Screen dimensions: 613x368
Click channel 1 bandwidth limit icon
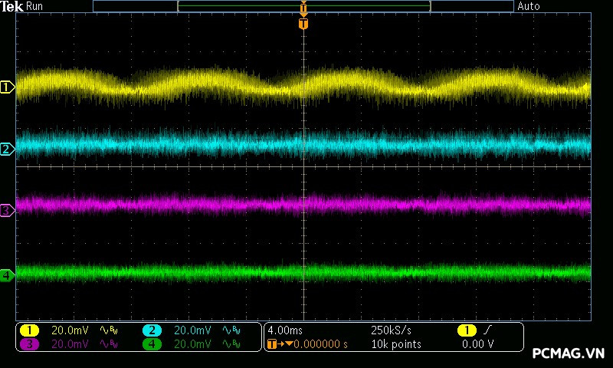(109, 330)
